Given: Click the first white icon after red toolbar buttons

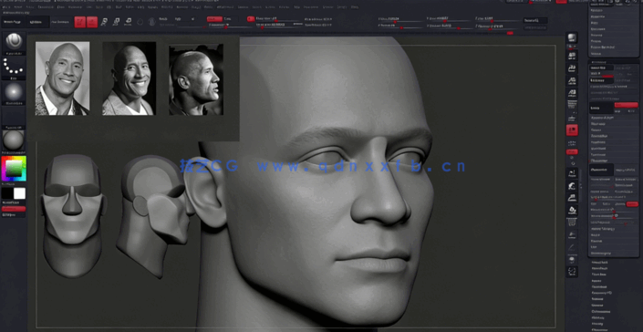Looking at the screenshot, I should click(x=105, y=22).
